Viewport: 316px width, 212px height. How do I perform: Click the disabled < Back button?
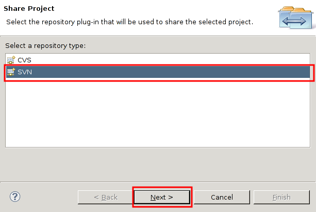106,197
